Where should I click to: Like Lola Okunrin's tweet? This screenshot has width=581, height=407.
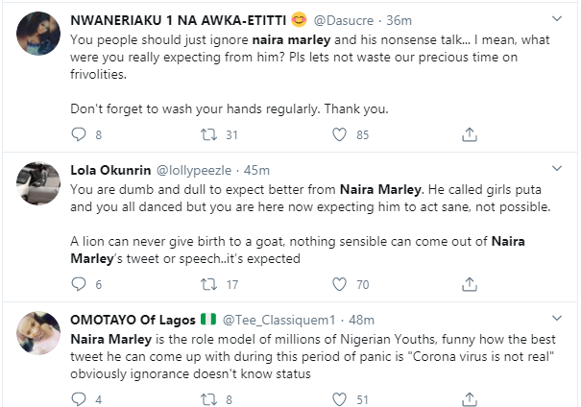tap(338, 284)
